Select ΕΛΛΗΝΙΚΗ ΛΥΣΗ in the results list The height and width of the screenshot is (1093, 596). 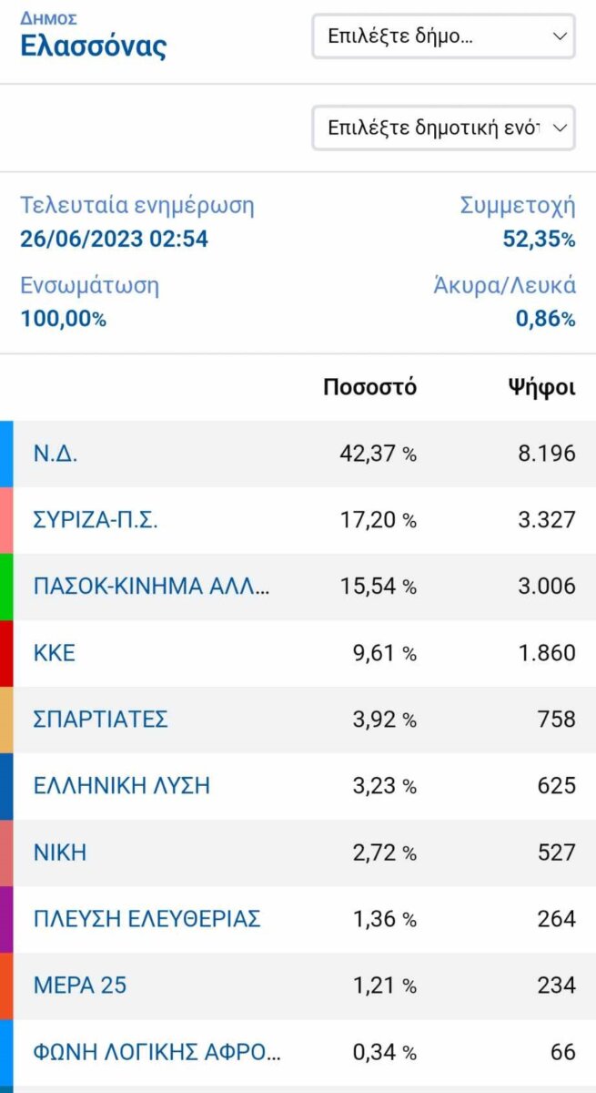(122, 786)
